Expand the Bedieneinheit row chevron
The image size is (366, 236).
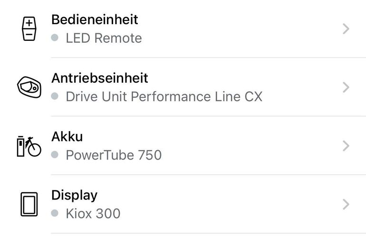coord(346,28)
